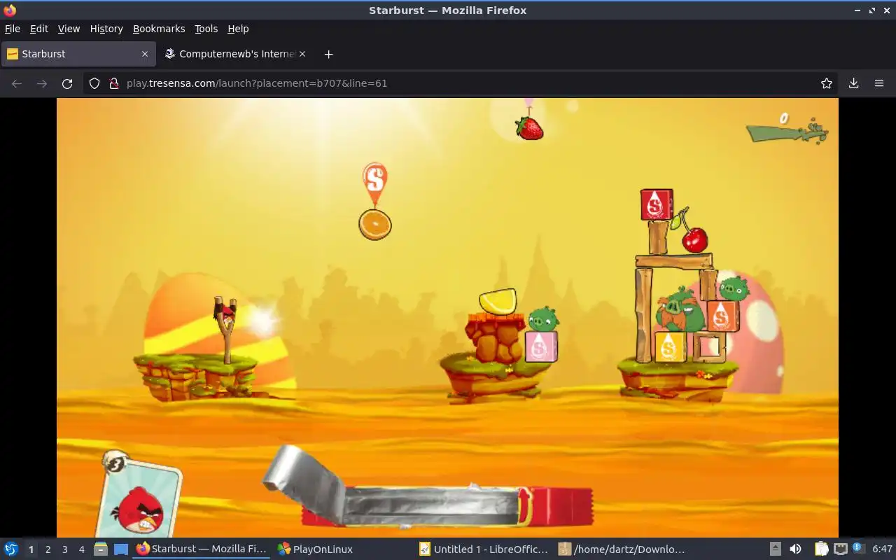Open the update notifier tray icon
This screenshot has width=896, height=560.
click(859, 549)
